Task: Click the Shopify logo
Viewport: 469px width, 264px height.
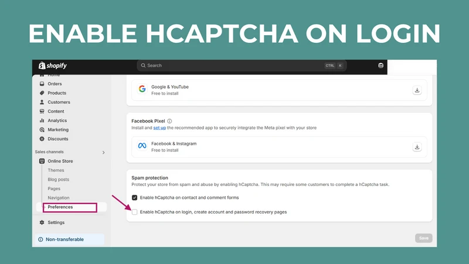Action: click(53, 65)
